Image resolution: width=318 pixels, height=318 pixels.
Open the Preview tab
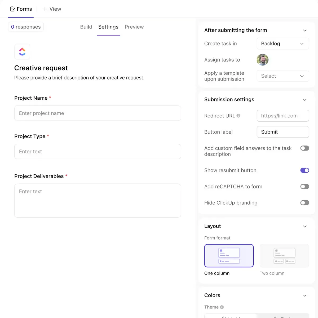(134, 27)
